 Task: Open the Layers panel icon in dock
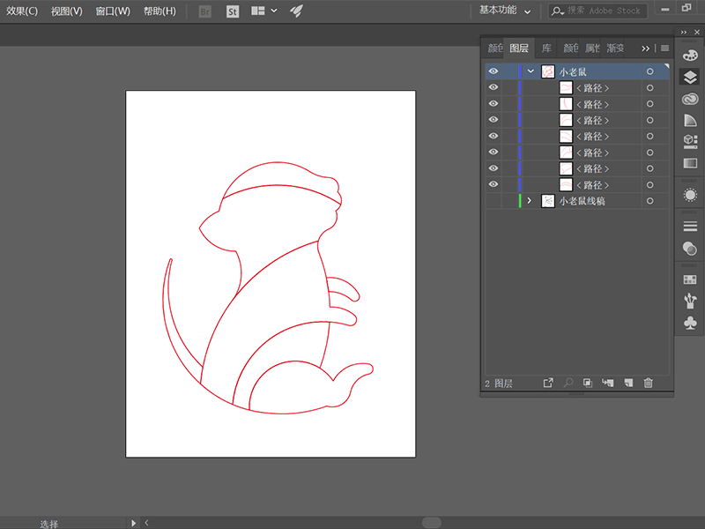690,77
